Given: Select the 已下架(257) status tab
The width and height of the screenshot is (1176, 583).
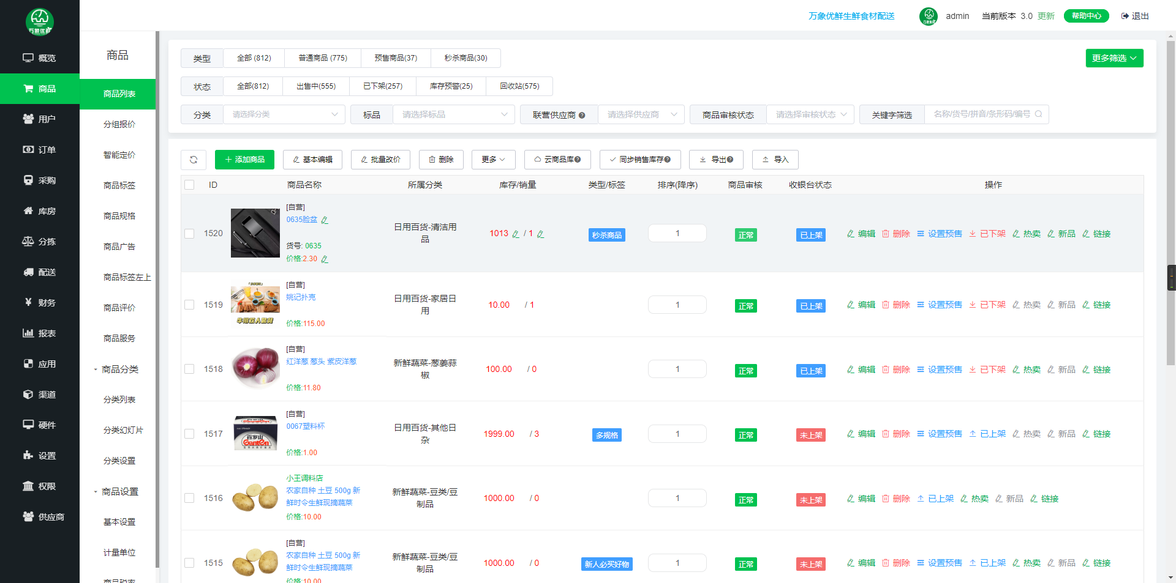Looking at the screenshot, I should pos(382,86).
